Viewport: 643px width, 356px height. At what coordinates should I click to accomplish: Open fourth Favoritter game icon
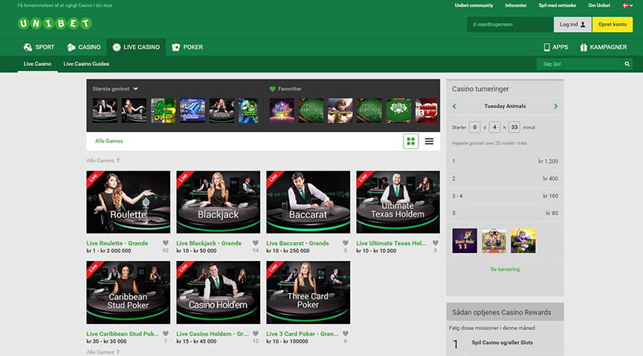click(369, 111)
